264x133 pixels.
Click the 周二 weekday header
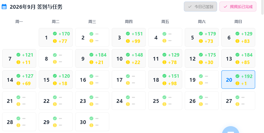point(56,21)
